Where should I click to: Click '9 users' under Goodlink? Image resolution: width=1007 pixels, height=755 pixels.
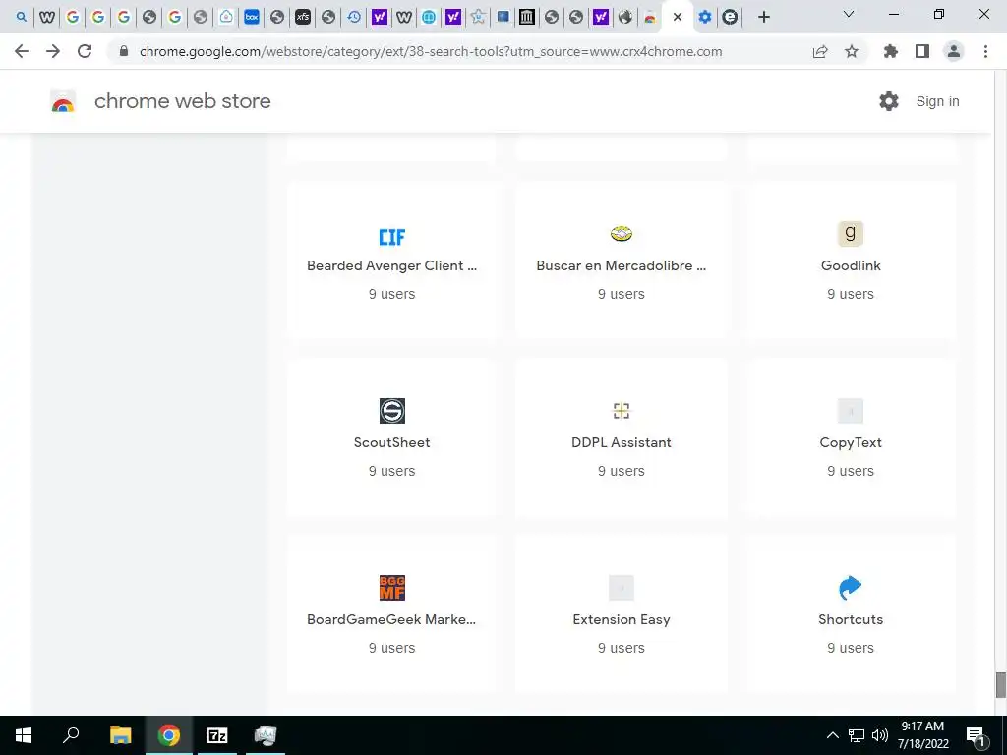click(x=851, y=294)
